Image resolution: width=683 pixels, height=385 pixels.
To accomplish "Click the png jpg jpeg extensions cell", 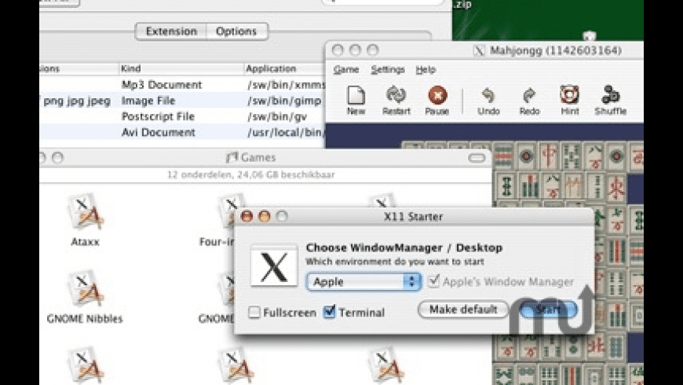I will tap(77, 101).
